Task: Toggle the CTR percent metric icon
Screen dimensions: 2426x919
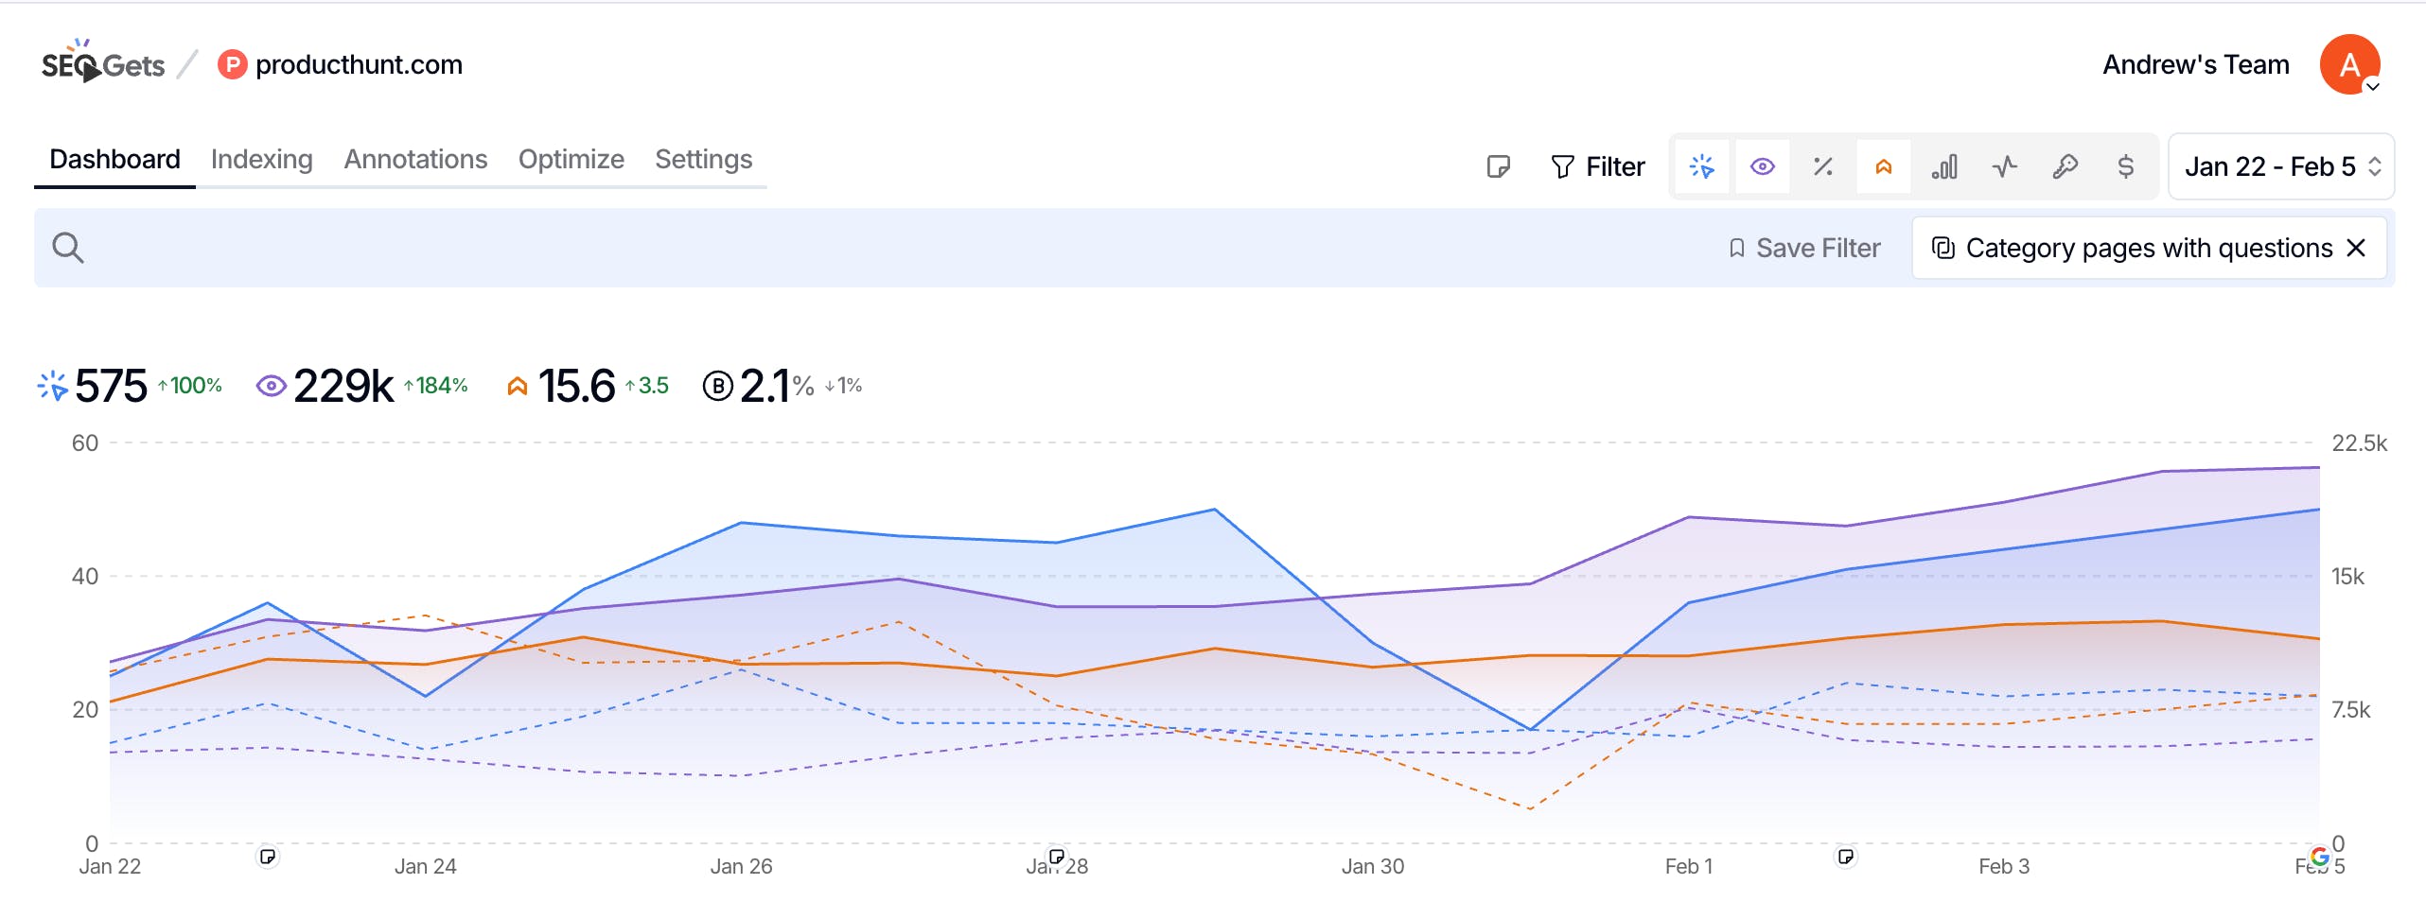Action: point(1822,167)
